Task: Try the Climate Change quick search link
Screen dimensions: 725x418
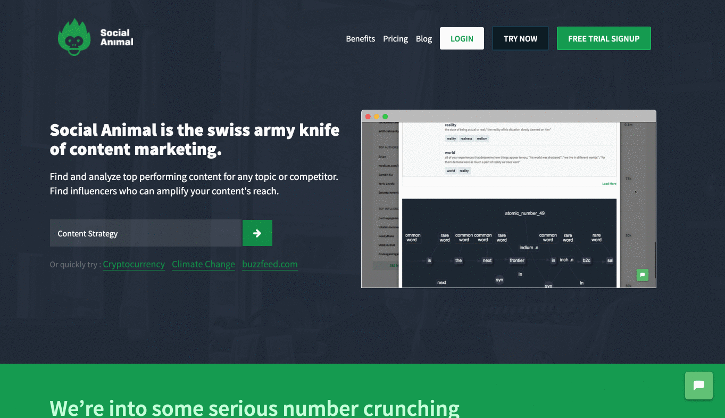Action: click(x=203, y=264)
